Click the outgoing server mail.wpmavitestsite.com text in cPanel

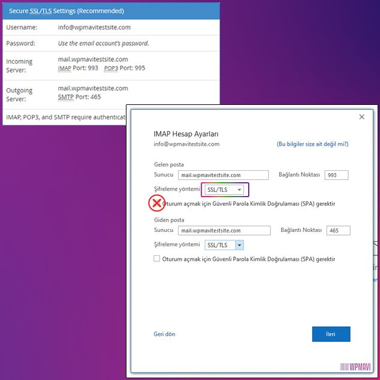[93, 88]
